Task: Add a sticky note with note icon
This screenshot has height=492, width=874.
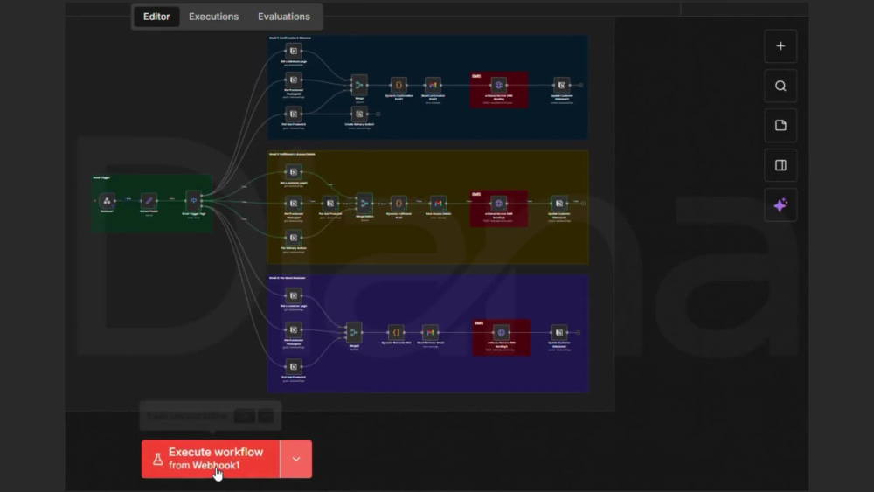Action: (780, 125)
